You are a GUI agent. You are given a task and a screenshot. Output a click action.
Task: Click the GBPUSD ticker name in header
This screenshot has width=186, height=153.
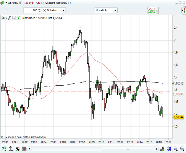point(13,3)
